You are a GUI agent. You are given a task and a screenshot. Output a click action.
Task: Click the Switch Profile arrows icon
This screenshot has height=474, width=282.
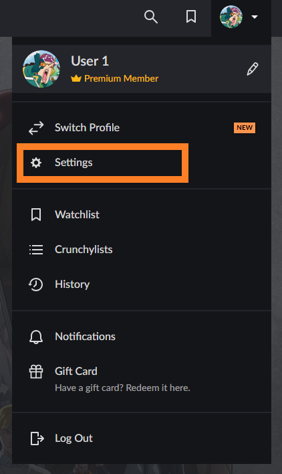pyautogui.click(x=36, y=128)
